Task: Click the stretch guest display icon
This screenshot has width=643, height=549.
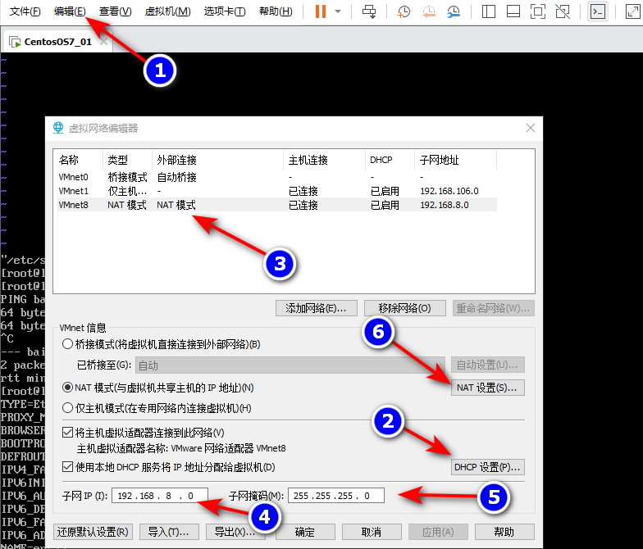Action: click(x=633, y=11)
